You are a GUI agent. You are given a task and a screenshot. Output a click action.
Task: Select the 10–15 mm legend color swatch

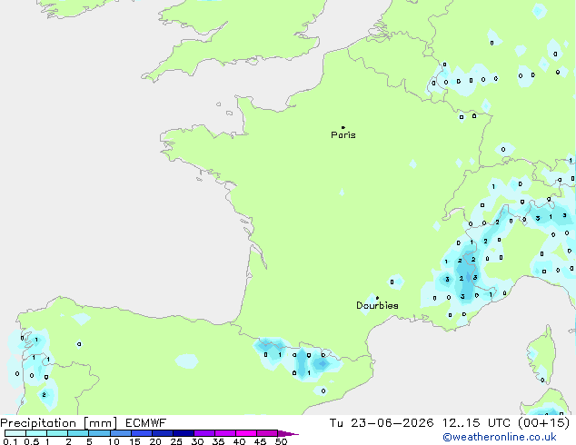pyautogui.click(x=121, y=433)
